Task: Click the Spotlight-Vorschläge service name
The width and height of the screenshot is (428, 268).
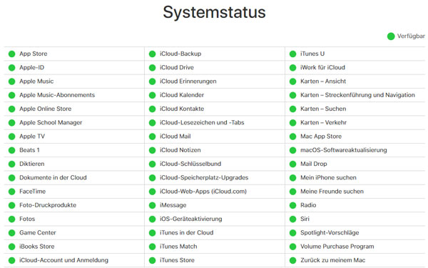Action: click(330, 233)
